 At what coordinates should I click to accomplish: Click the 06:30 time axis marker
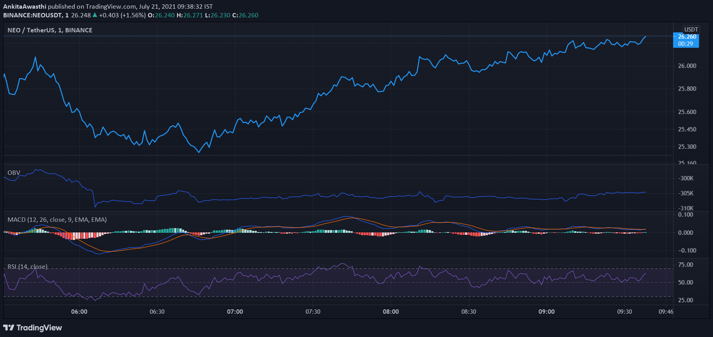[x=157, y=312]
